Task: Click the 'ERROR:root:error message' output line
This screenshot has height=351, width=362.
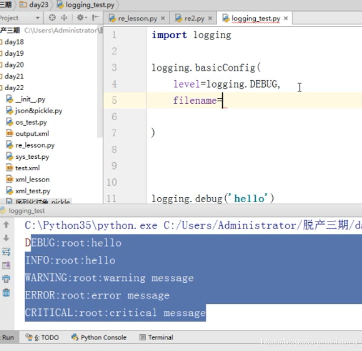Action: pos(97,295)
